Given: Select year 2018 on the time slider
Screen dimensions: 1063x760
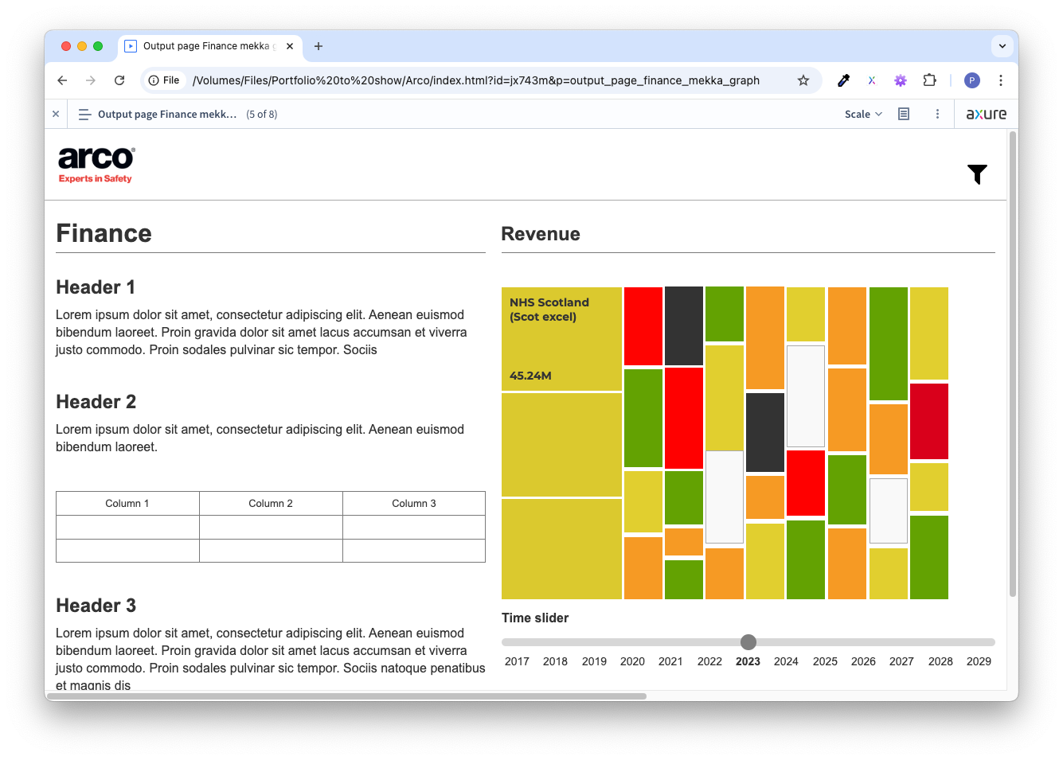Looking at the screenshot, I should [x=555, y=661].
